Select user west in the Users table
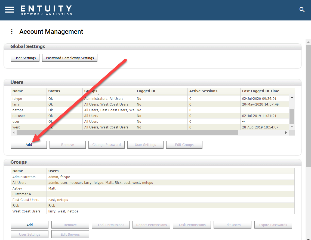This screenshot has height=240, width=311. 150,127
